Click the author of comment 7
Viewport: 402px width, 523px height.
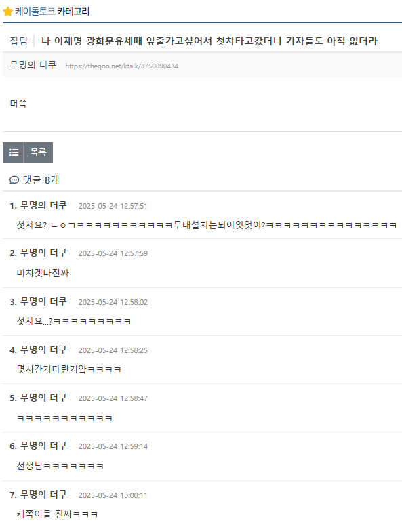(x=43, y=494)
